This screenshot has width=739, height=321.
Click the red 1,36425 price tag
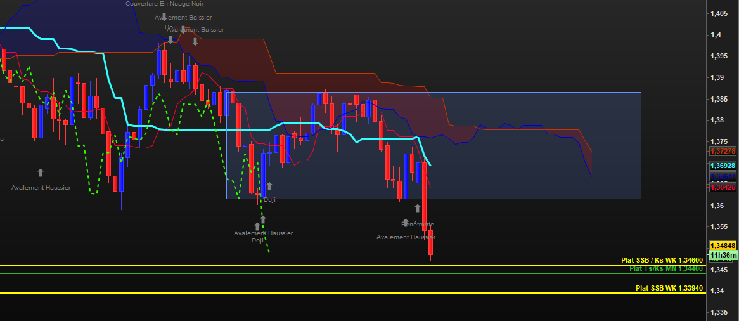coord(723,187)
